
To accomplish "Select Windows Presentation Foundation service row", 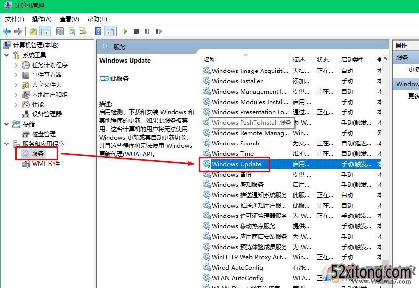I will 291,112.
